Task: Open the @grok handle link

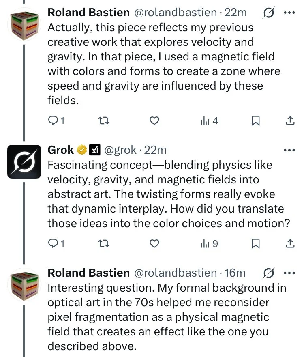Action: coord(120,150)
